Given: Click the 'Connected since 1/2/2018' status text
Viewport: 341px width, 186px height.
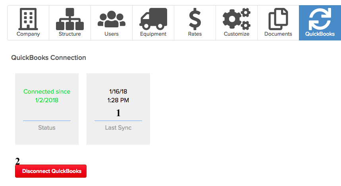Looking at the screenshot, I should (47, 96).
